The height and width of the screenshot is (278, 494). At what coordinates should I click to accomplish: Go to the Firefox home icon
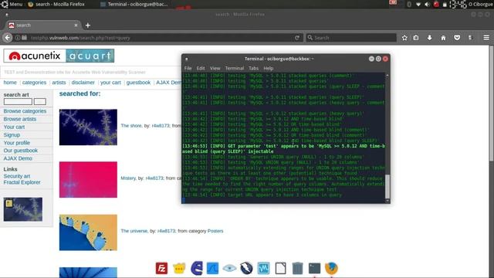coord(443,38)
